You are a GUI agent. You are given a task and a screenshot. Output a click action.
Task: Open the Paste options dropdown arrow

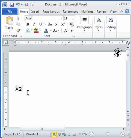coord(9,31)
